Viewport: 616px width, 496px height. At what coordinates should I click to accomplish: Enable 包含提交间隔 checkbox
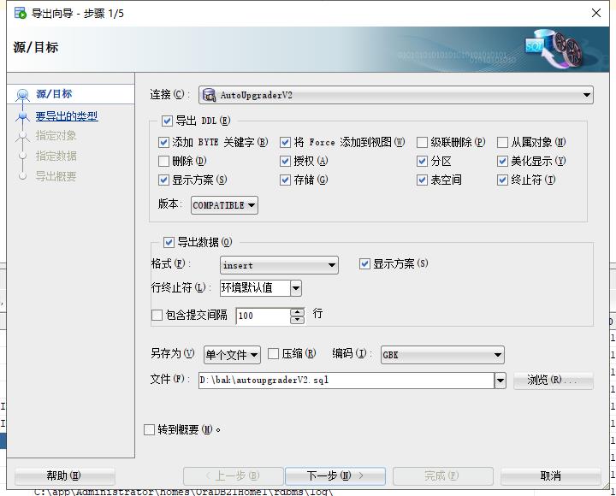157,316
